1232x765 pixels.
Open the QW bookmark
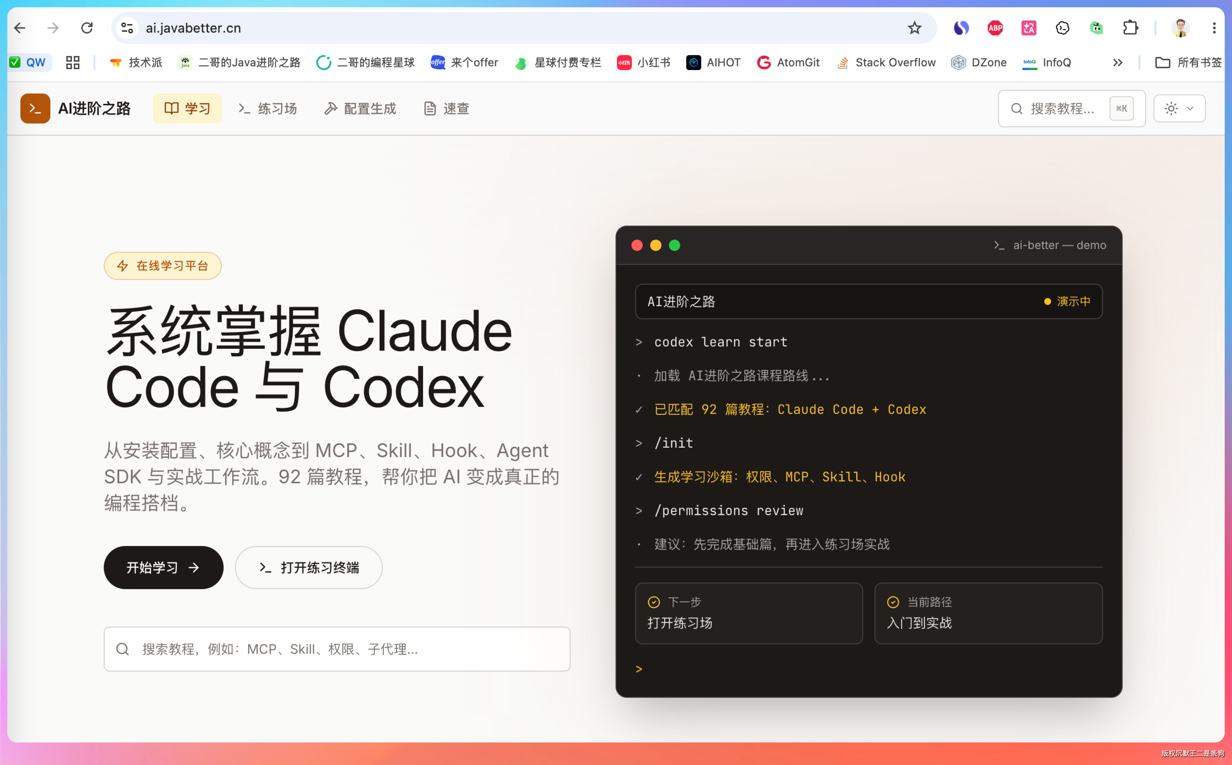[x=29, y=62]
